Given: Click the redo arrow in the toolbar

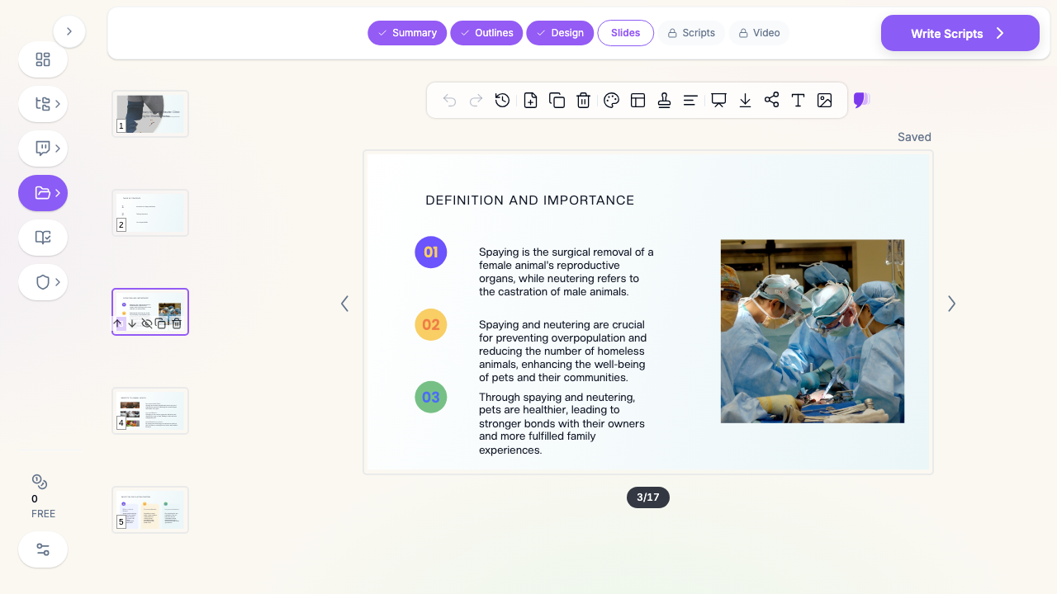Looking at the screenshot, I should (476, 100).
